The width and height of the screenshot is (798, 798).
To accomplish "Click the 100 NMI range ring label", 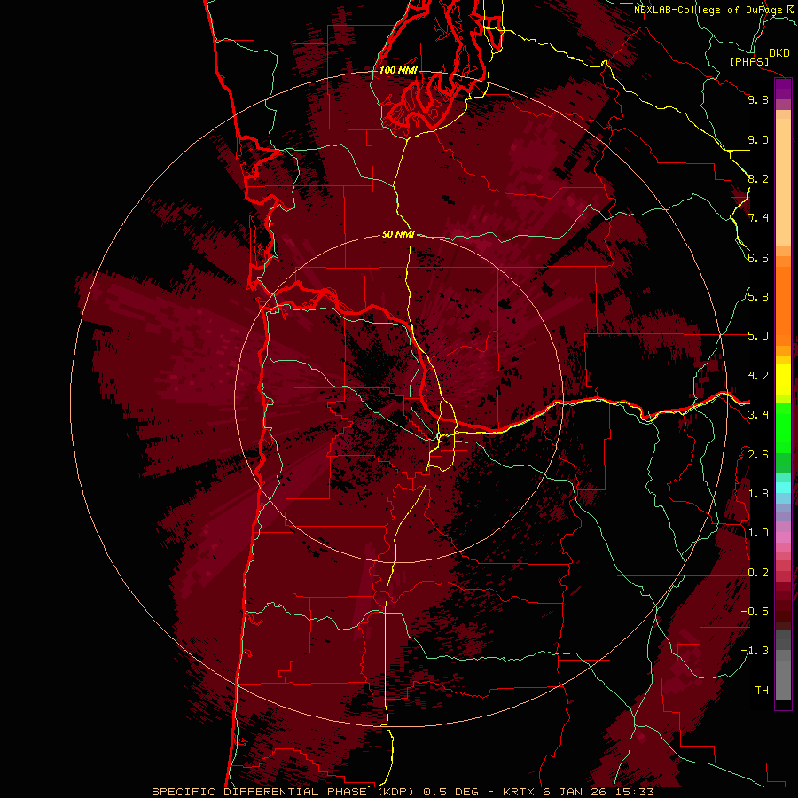I will 398,70.
